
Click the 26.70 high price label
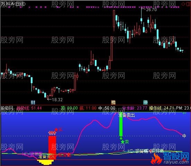click(x=151, y=9)
